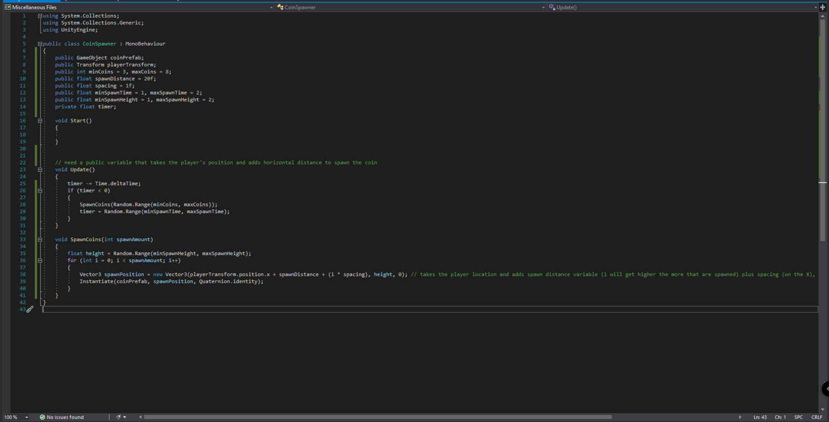Click line number 38 in the margin

coord(23,275)
